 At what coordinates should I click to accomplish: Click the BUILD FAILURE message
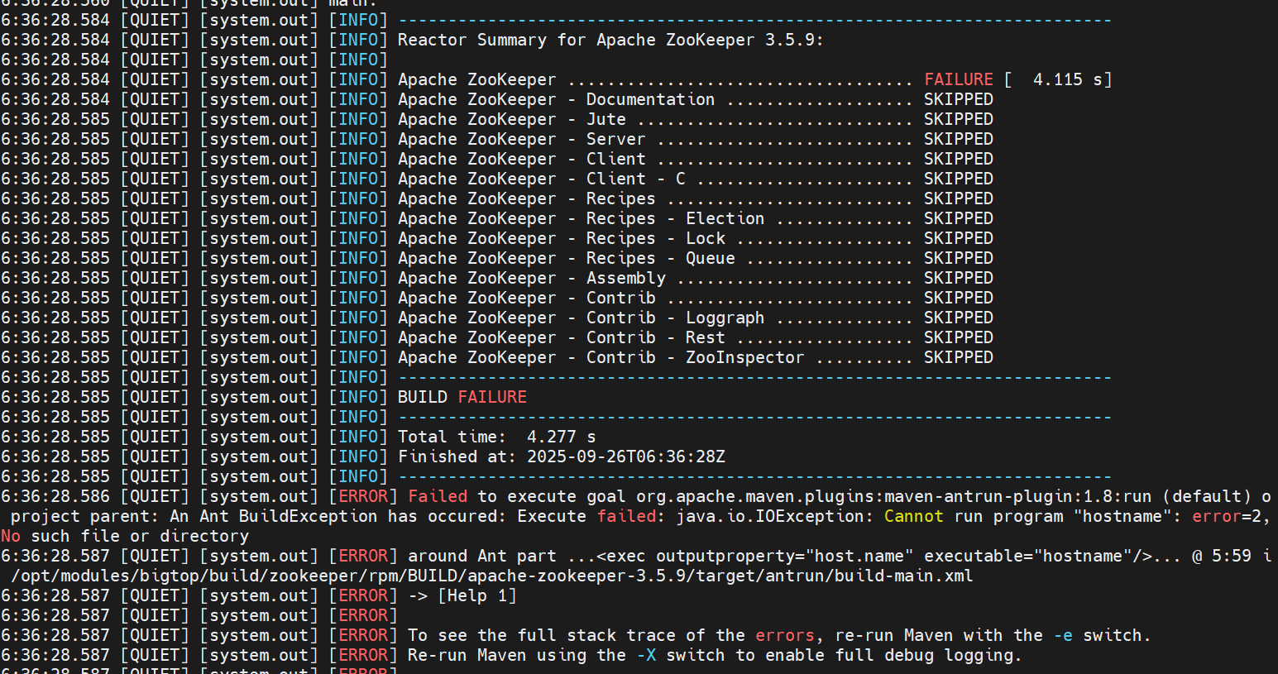[x=462, y=397]
